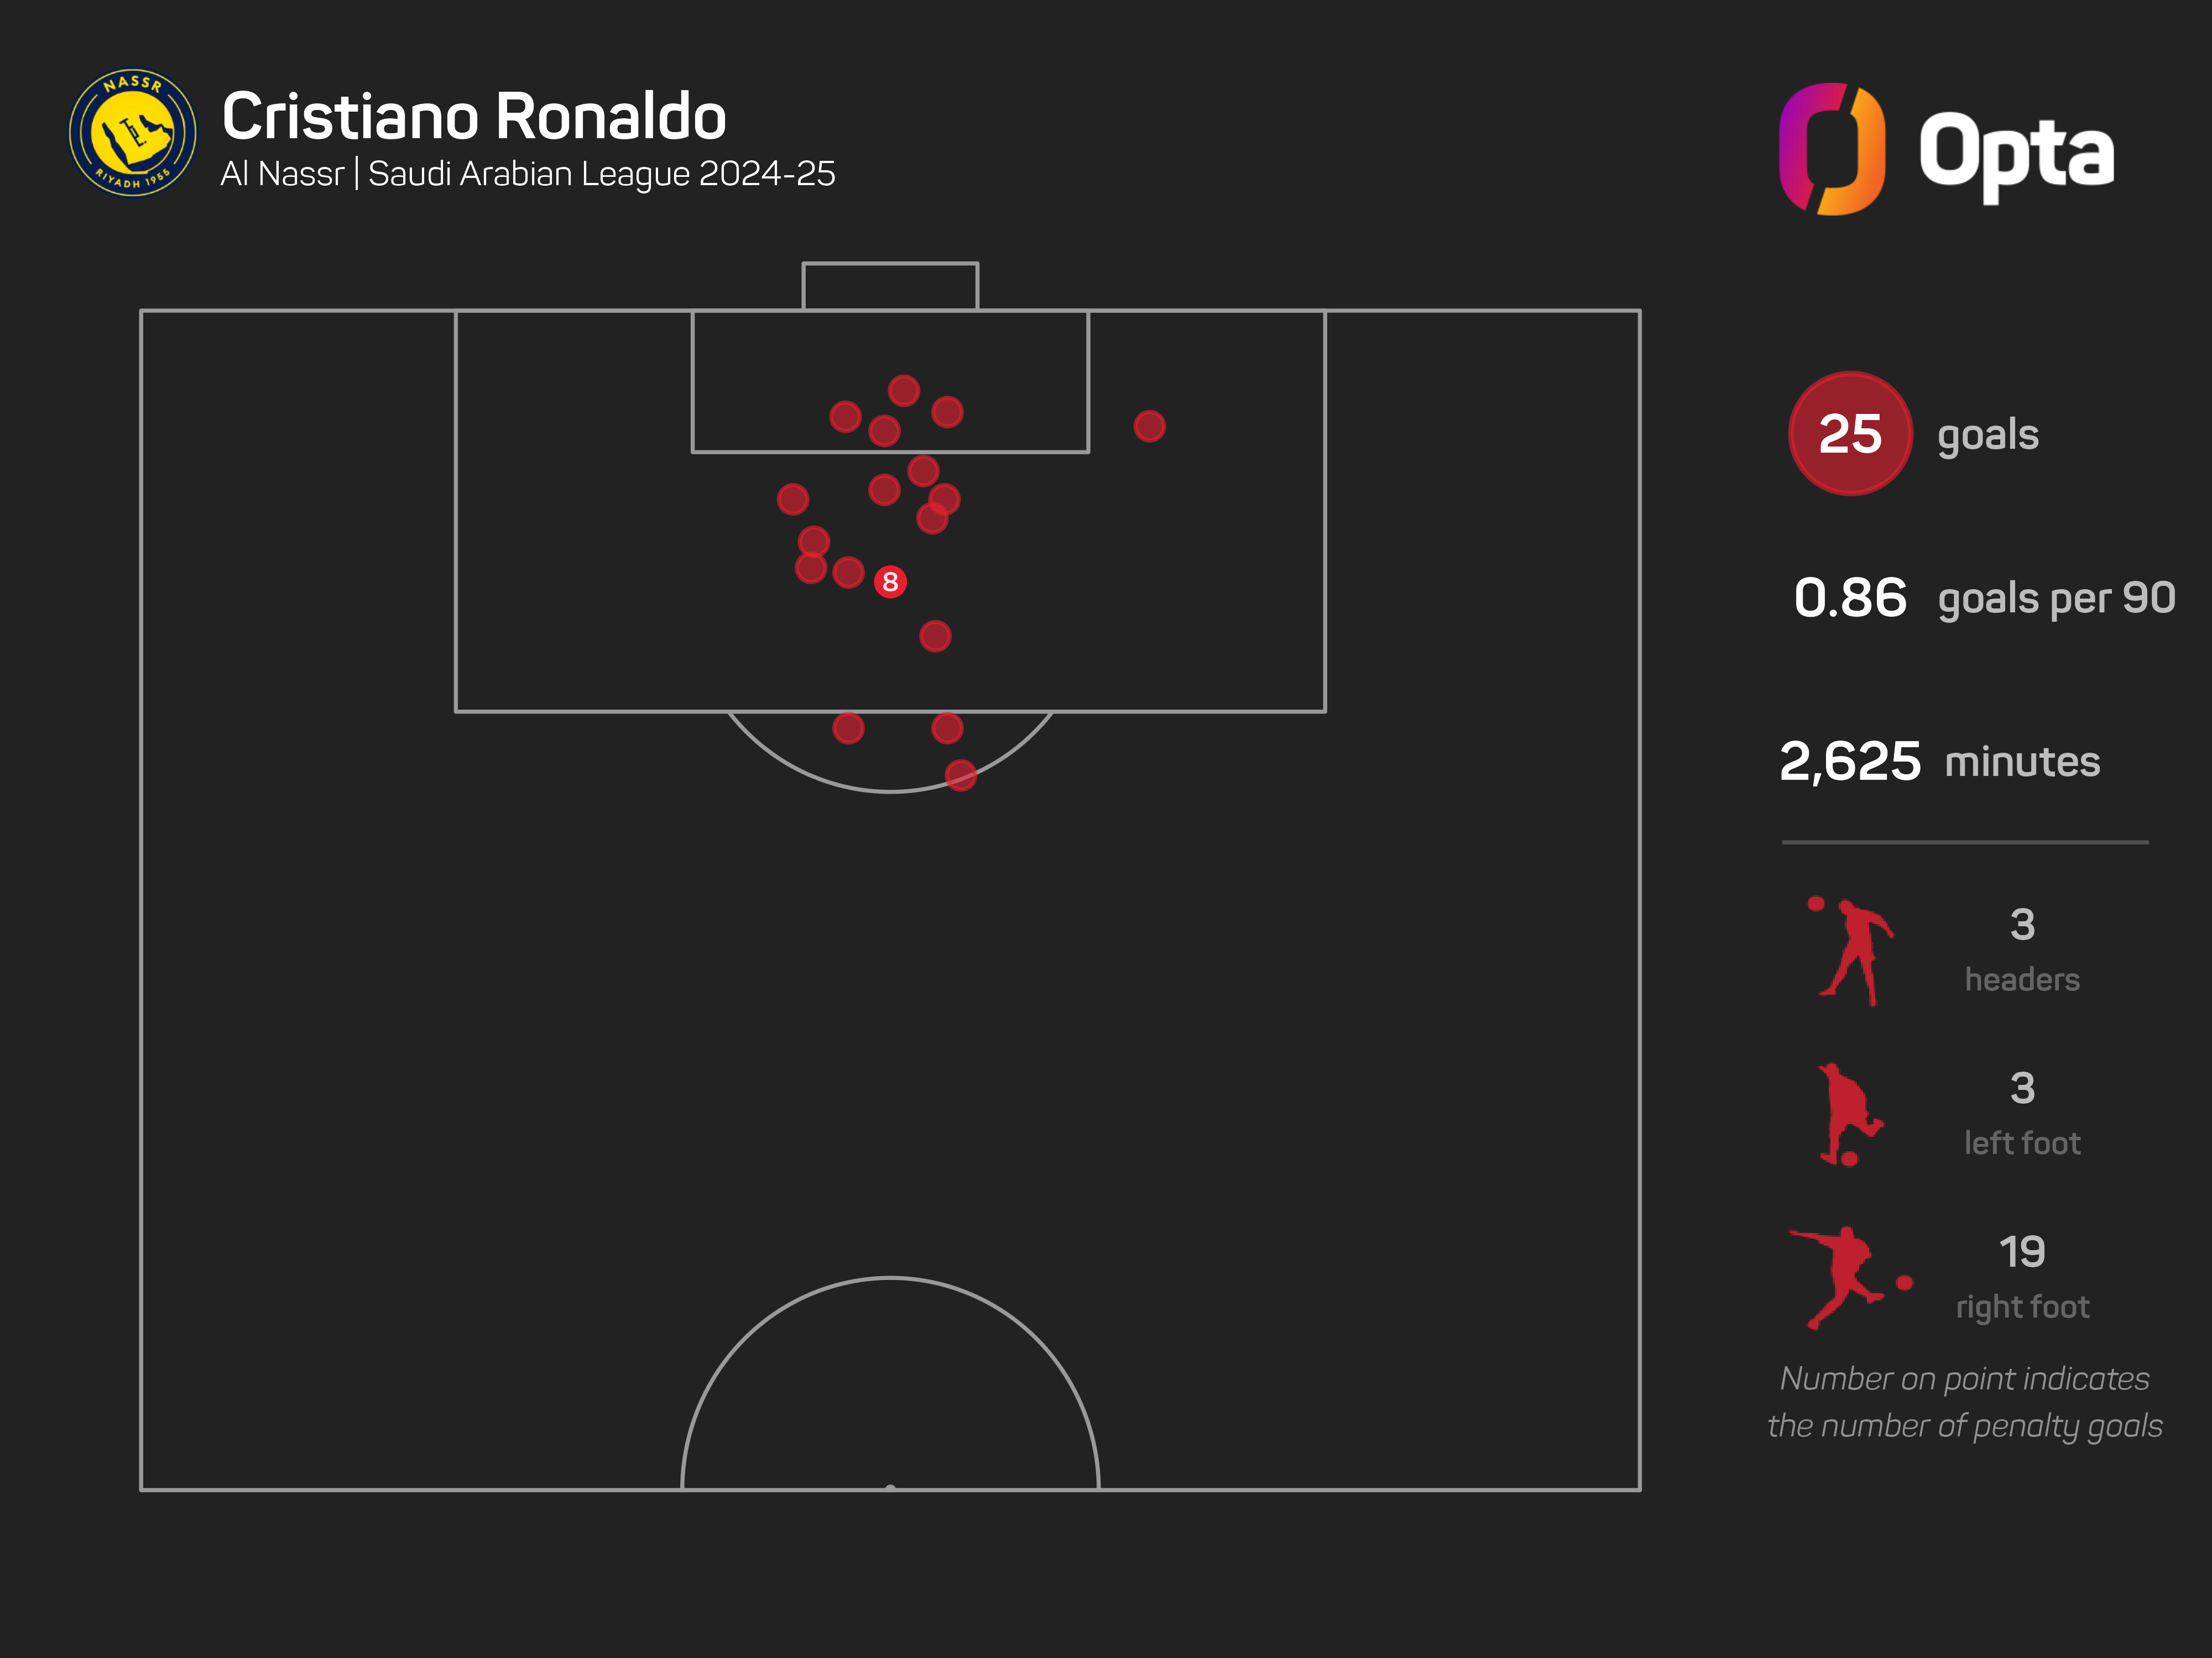The image size is (2212, 1658).
Task: Click the topmost goal dot in the six-yard box
Action: [x=903, y=391]
